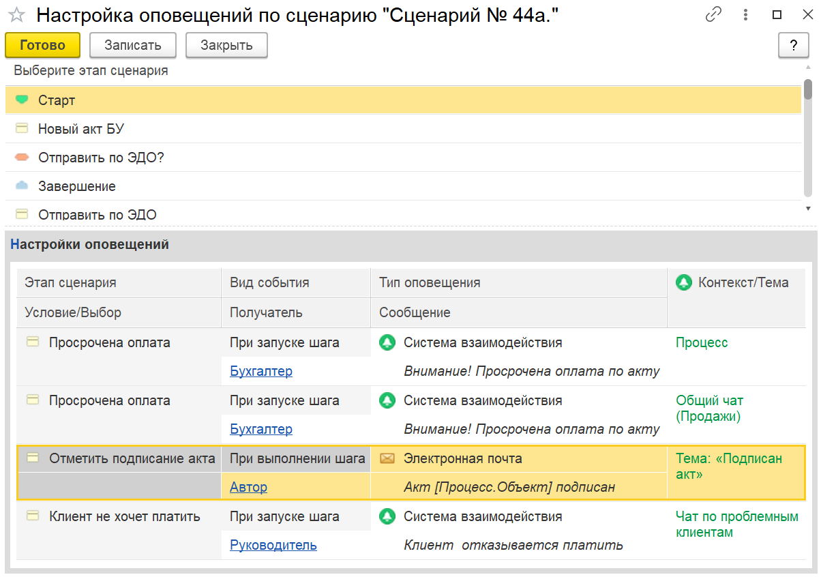The width and height of the screenshot is (821, 577).
Task: Click the icon beside Новый акт БУ
Action: pyautogui.click(x=22, y=129)
